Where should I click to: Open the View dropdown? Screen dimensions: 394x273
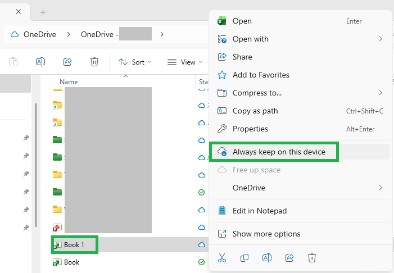(185, 62)
